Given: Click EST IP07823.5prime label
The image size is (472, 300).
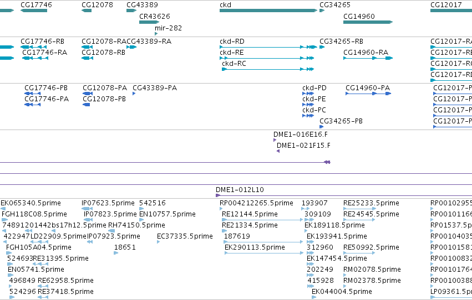Looking at the screenshot, I should [110, 214].
